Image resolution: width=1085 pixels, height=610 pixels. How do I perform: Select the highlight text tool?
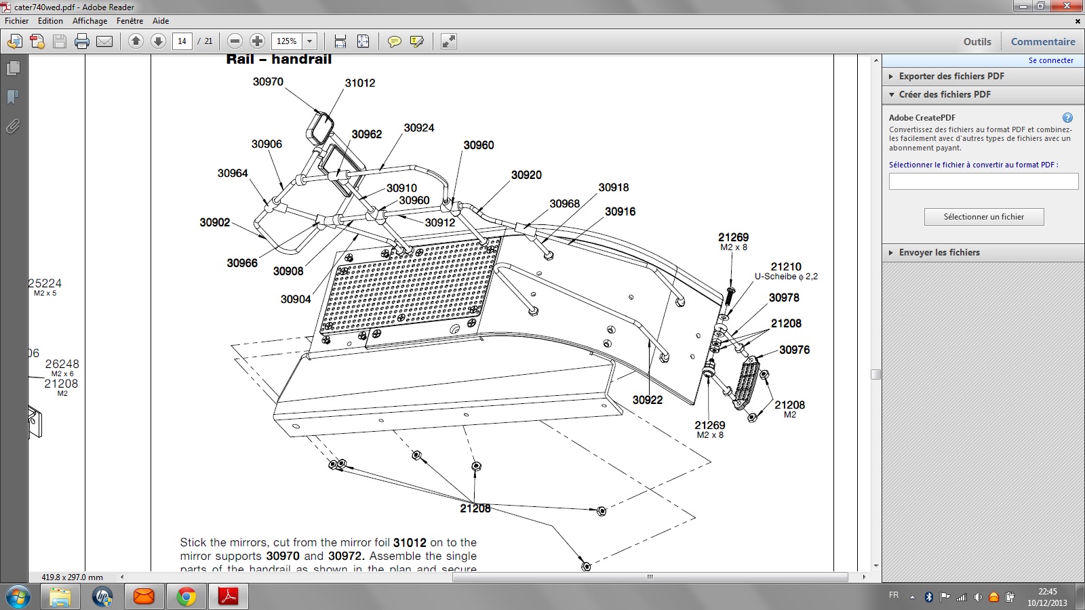(x=417, y=41)
